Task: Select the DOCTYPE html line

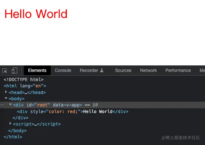Action: click(24, 80)
